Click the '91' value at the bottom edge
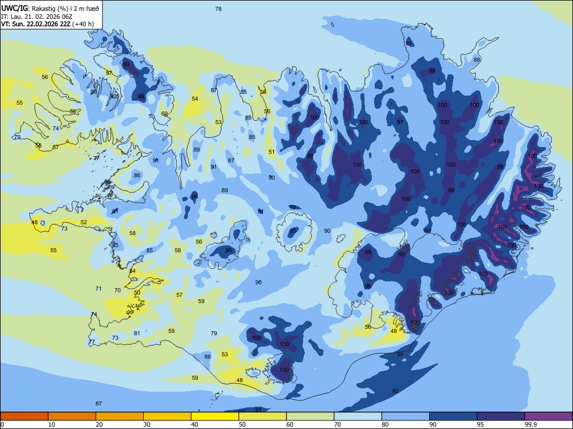The width and height of the screenshot is (573, 429). pyautogui.click(x=258, y=410)
